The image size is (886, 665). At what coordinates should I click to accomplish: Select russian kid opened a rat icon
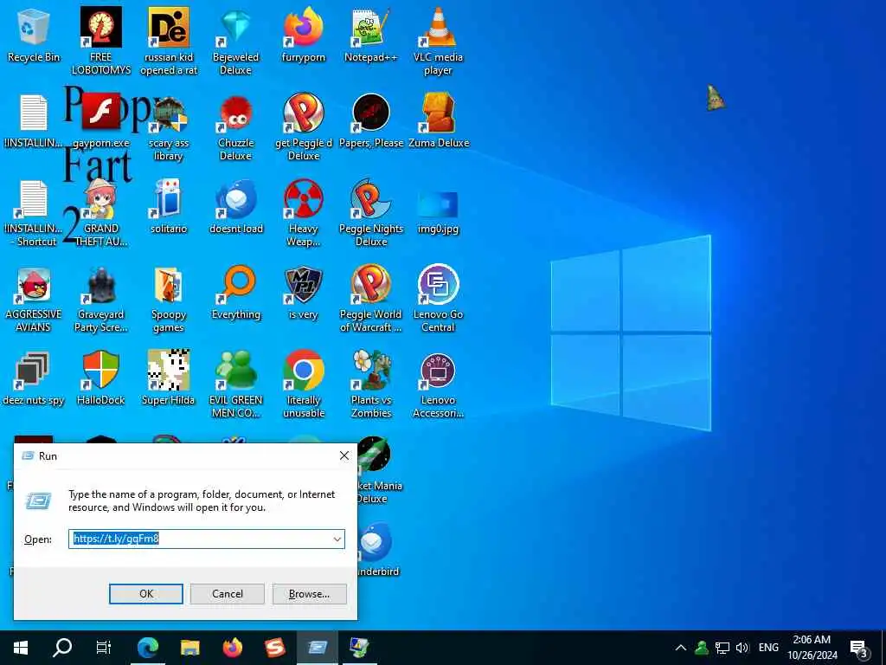coord(169,41)
